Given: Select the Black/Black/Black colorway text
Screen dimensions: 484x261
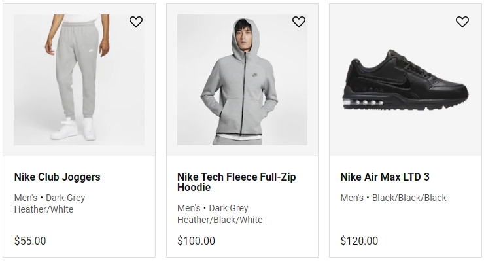Looking at the screenshot, I should 409,198.
